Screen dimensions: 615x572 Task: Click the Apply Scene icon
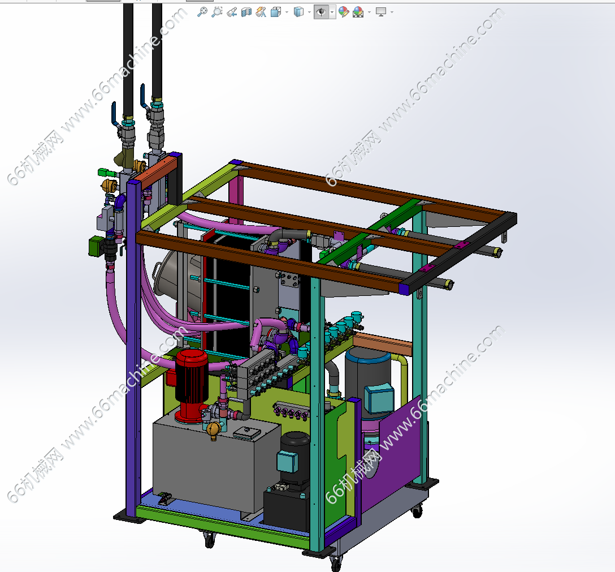[358, 12]
